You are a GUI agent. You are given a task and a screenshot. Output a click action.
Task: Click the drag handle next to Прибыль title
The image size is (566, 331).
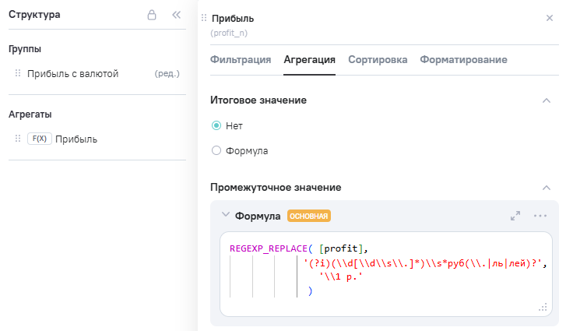(x=204, y=19)
